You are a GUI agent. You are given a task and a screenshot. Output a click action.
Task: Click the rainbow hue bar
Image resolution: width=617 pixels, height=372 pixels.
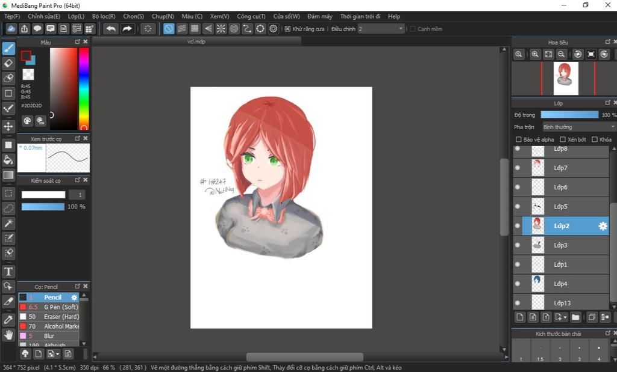click(x=84, y=89)
